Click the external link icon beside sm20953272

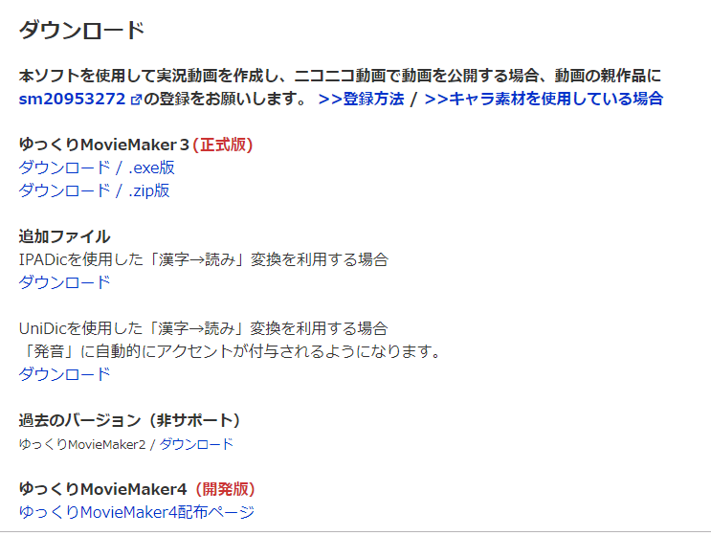(x=136, y=100)
